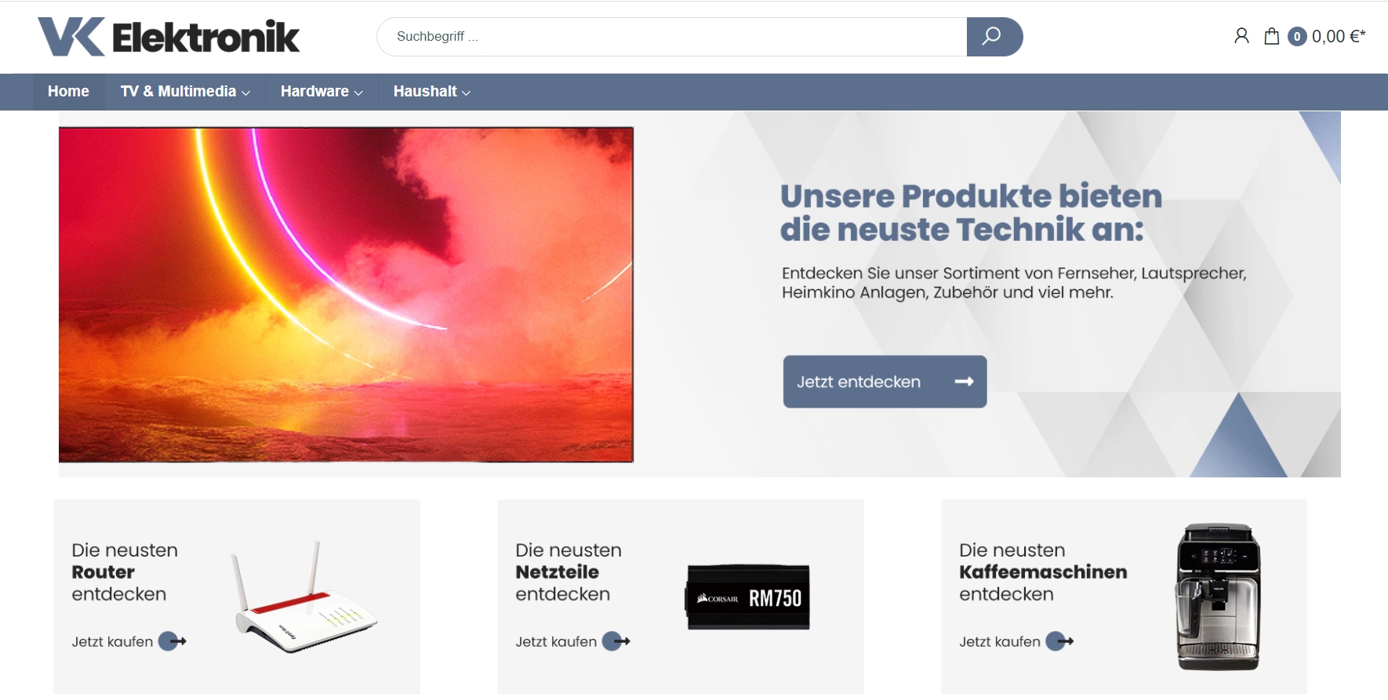Open the Die neusten Netzteile entdecken text
The height and width of the screenshot is (700, 1388).
click(x=569, y=572)
